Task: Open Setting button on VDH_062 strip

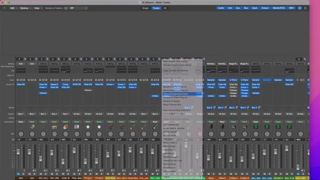Action: point(54,64)
